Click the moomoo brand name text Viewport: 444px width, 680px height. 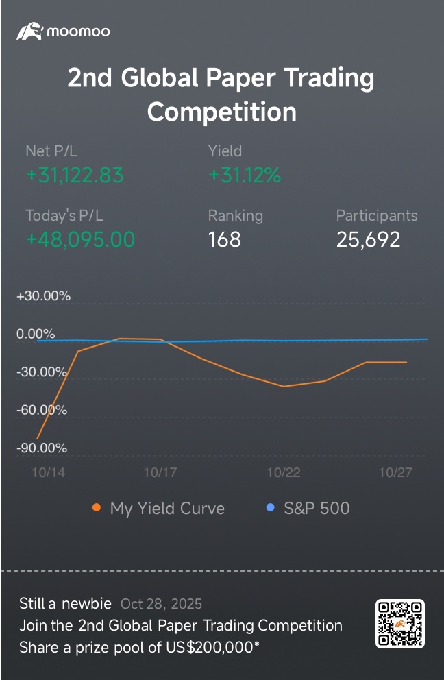click(78, 32)
